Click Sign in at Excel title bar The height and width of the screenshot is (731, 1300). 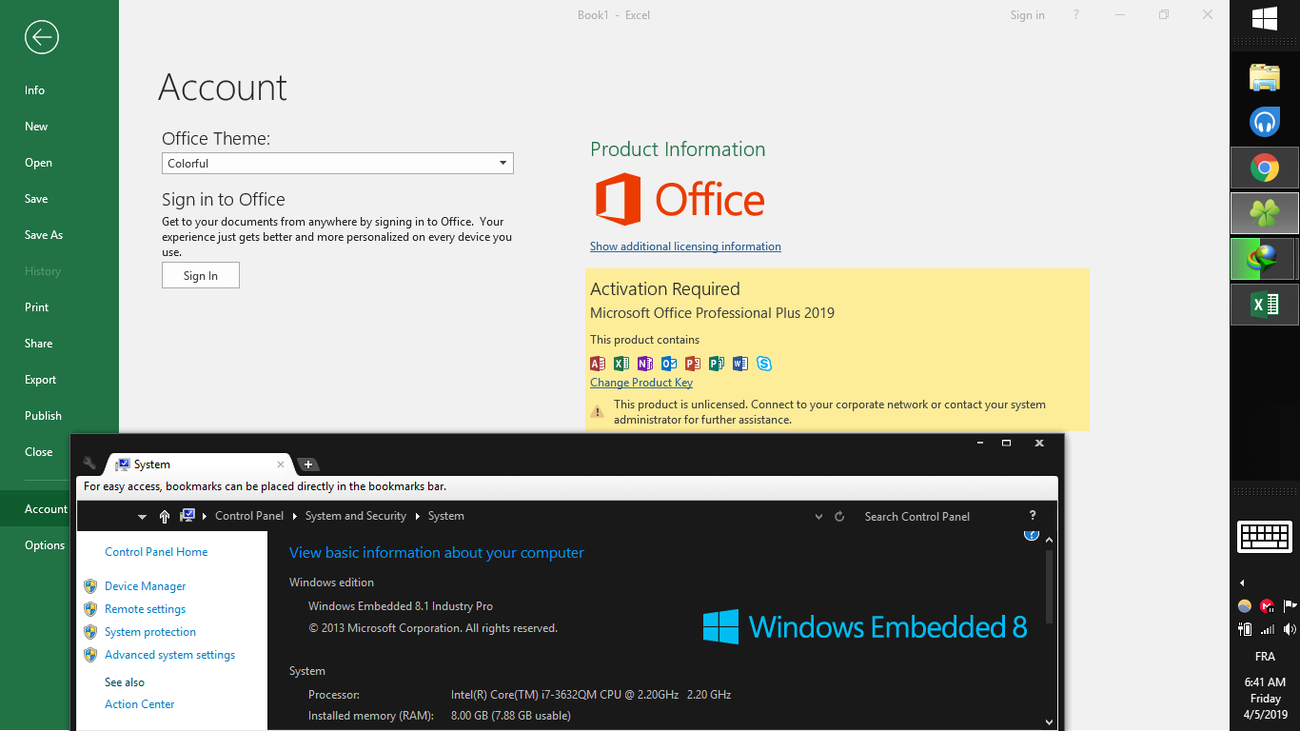point(1028,15)
